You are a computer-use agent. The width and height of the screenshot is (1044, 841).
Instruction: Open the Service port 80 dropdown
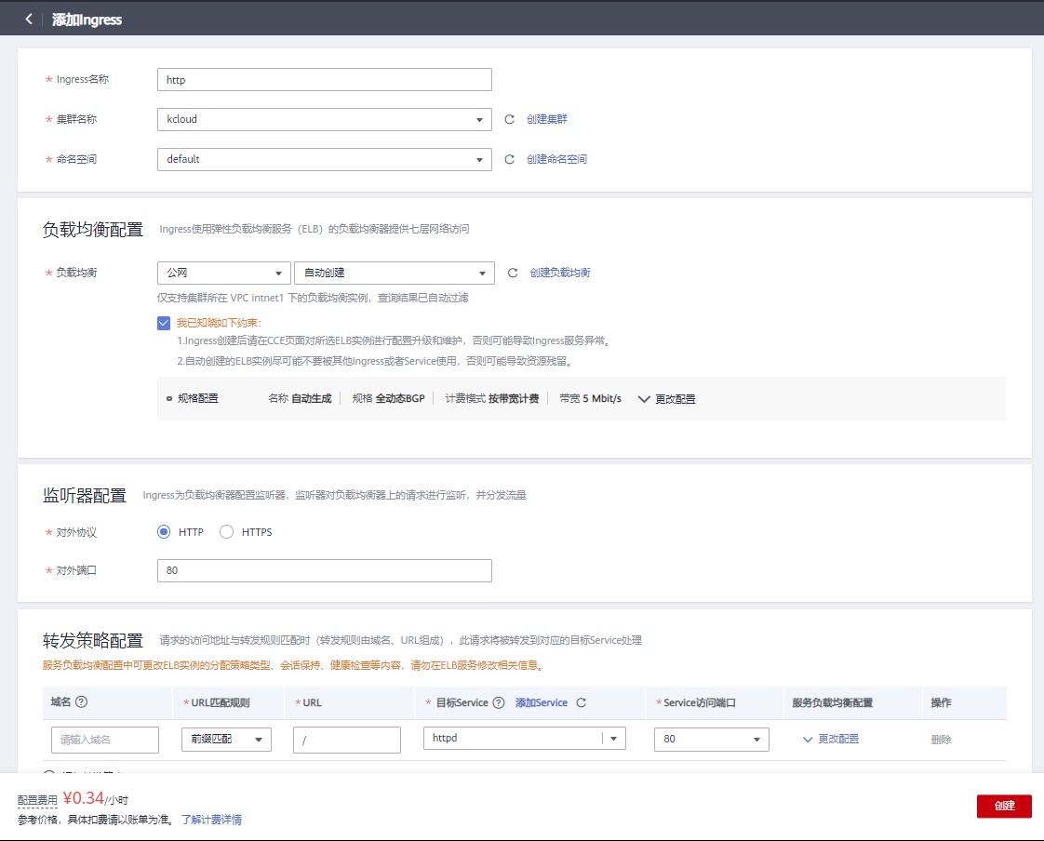pos(712,739)
